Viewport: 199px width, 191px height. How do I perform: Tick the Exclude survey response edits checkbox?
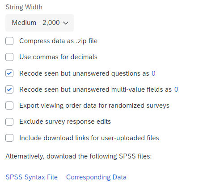pos(9,122)
